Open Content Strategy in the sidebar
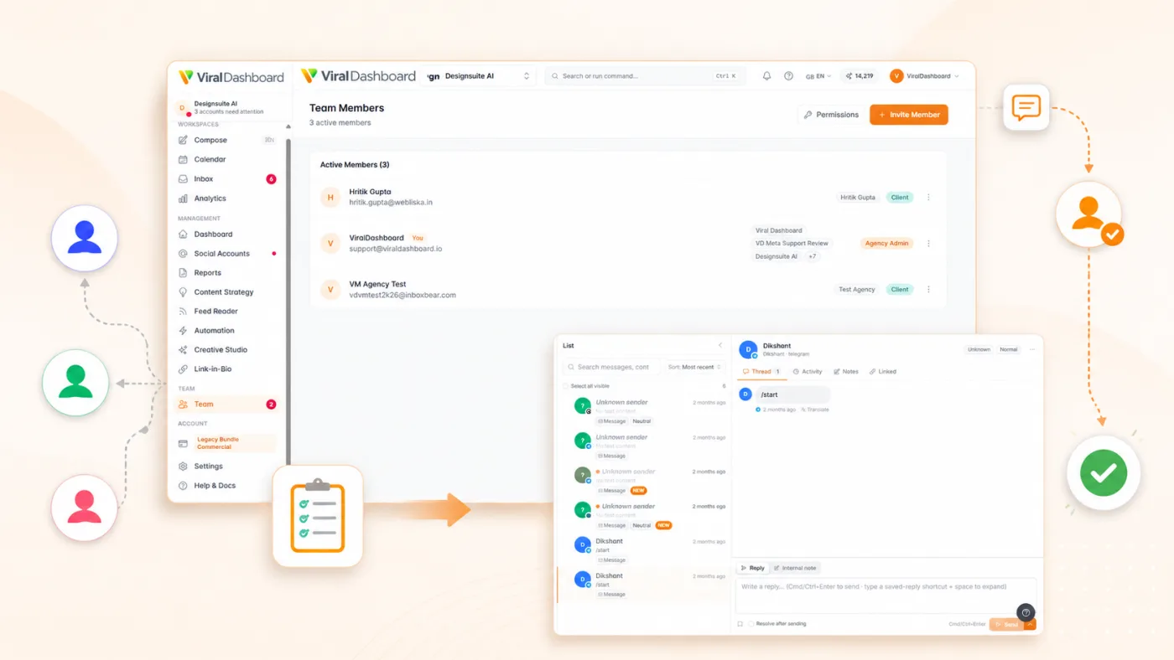This screenshot has height=660, width=1174. 227,292
